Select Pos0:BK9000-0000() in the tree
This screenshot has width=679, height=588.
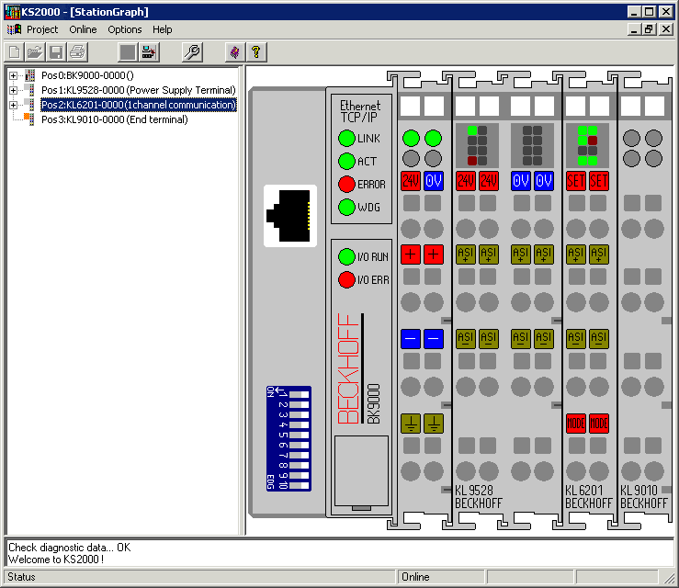(x=87, y=75)
